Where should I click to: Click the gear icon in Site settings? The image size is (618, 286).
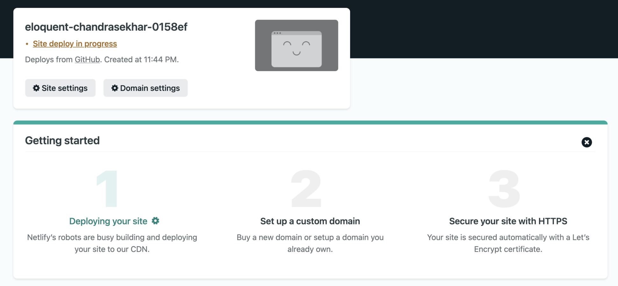36,88
